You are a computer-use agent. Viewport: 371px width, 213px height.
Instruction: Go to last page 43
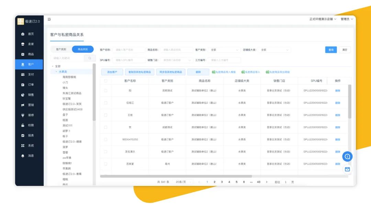259,182
